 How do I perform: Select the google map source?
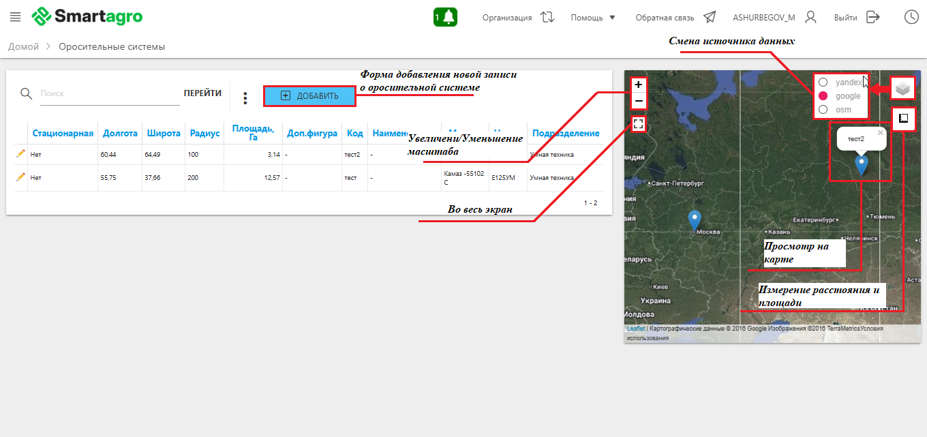point(823,96)
